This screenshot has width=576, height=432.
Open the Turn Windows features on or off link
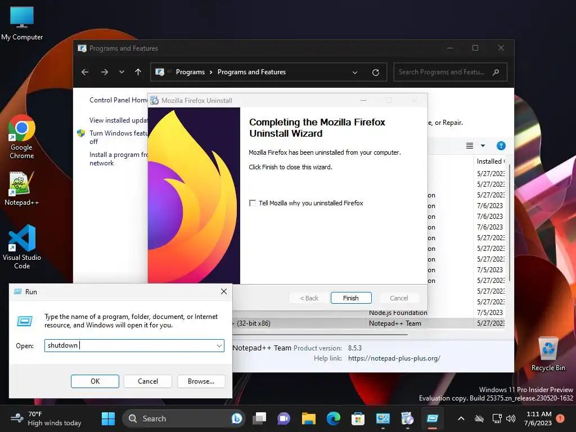click(119, 137)
